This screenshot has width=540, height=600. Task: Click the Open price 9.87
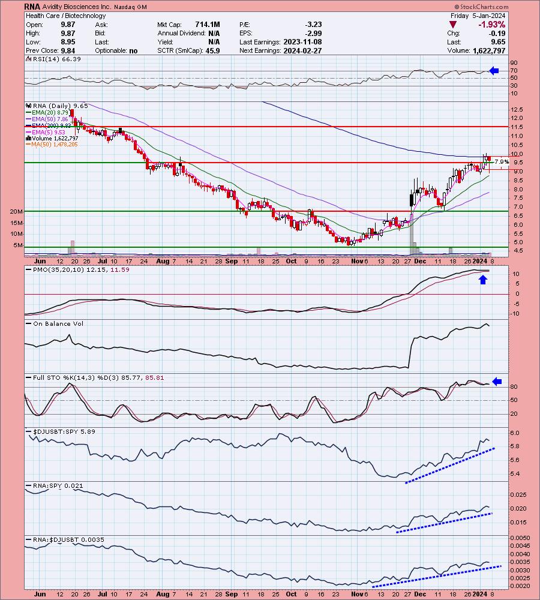coord(68,25)
